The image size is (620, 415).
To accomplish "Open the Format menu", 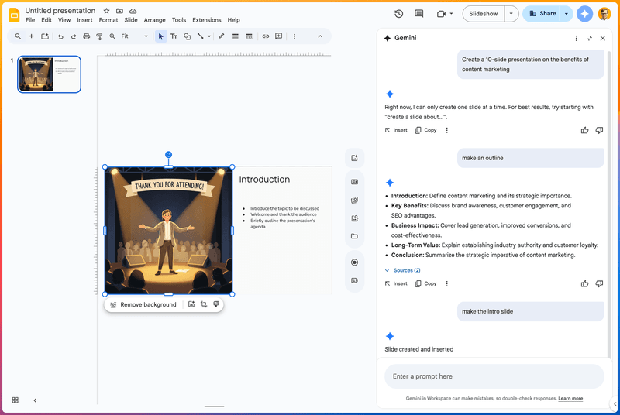I will click(108, 20).
